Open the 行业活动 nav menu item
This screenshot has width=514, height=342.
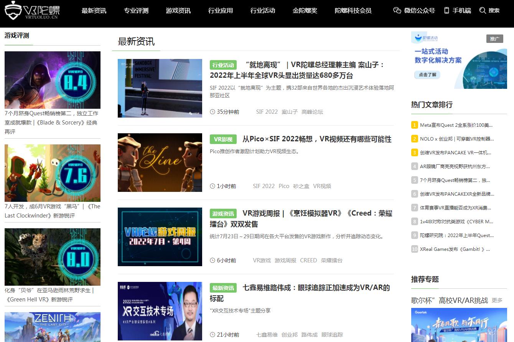click(263, 11)
